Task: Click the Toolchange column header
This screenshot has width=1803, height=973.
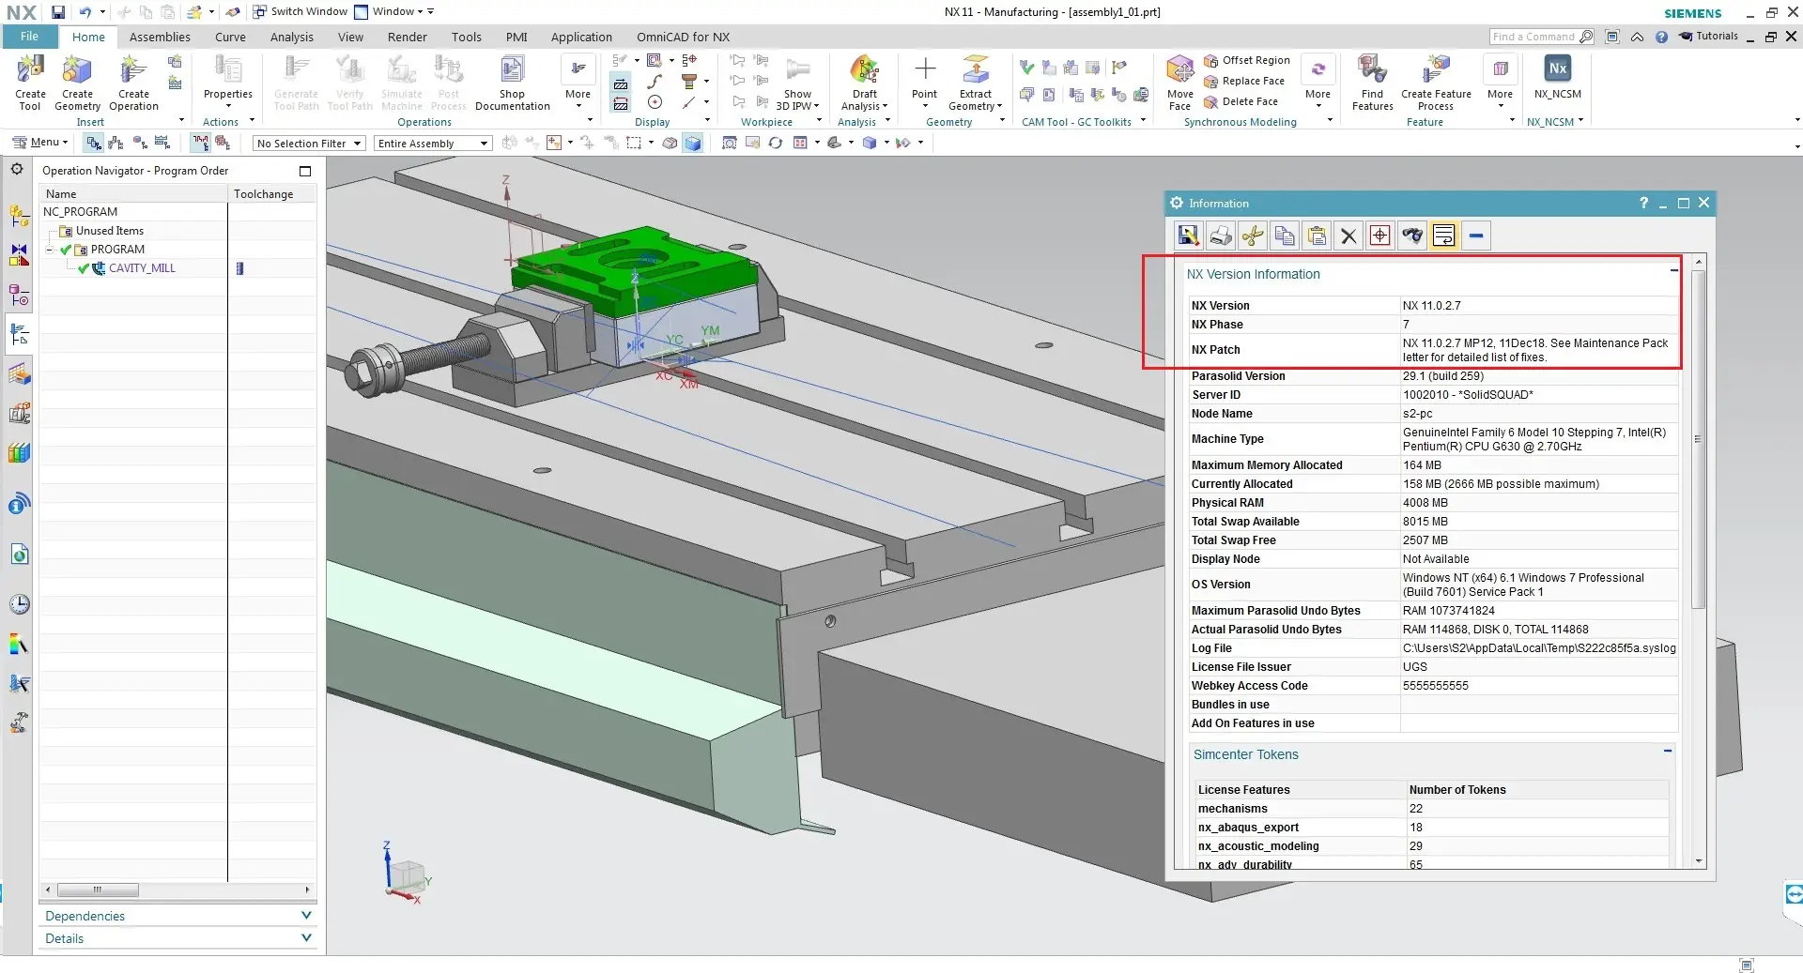Action: (271, 194)
